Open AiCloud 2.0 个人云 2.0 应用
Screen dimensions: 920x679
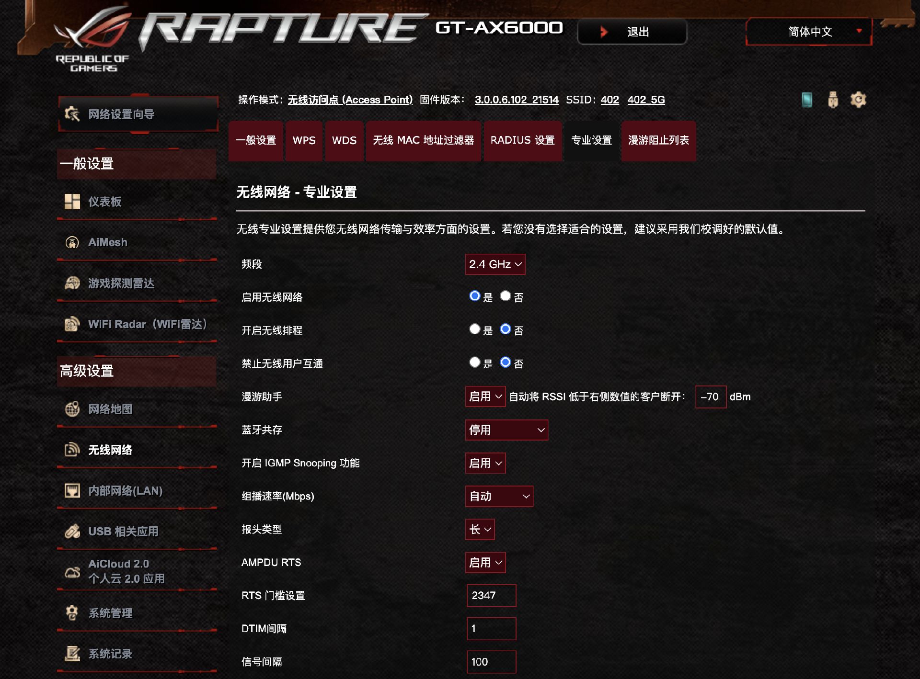[x=137, y=571]
